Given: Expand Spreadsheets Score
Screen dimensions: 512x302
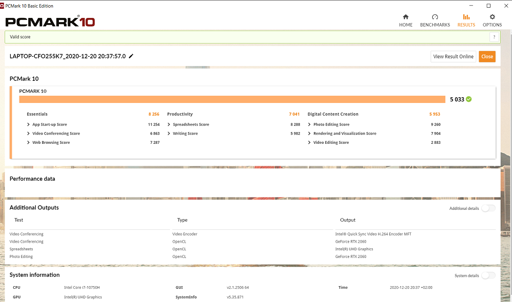Looking at the screenshot, I should click(x=169, y=124).
